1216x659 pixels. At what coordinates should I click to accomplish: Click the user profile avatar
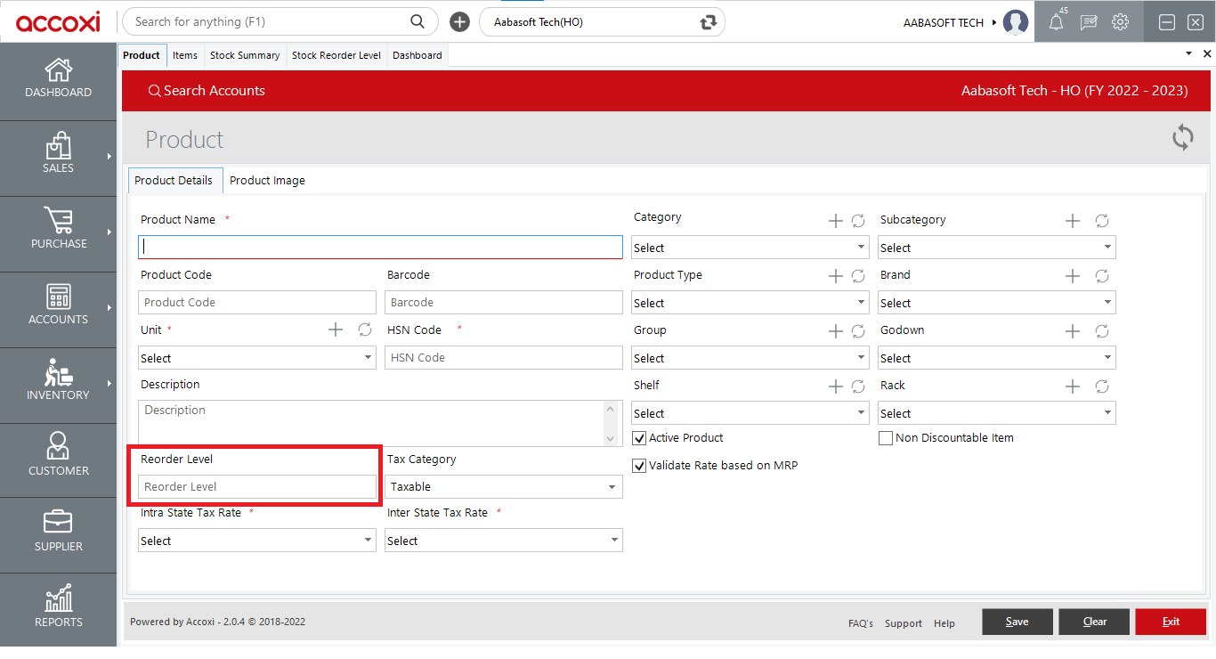tap(1016, 22)
